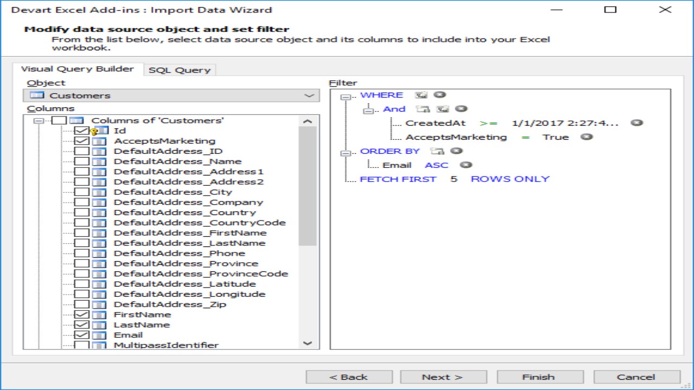Check the DefaultAddress_Name checkbox
Viewport: 694px width, 390px height.
click(x=82, y=161)
